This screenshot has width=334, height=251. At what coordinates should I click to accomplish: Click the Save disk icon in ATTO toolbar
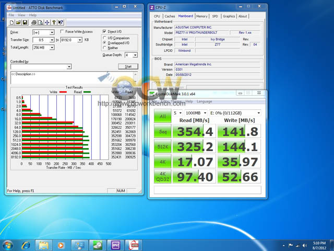click(25, 22)
